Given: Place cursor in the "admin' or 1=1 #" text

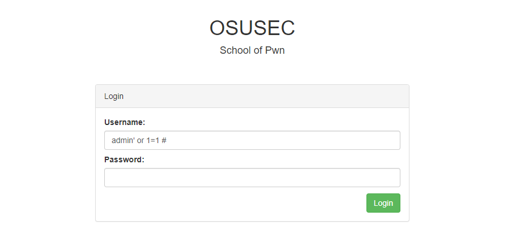Looking at the screenshot, I should [x=139, y=140].
